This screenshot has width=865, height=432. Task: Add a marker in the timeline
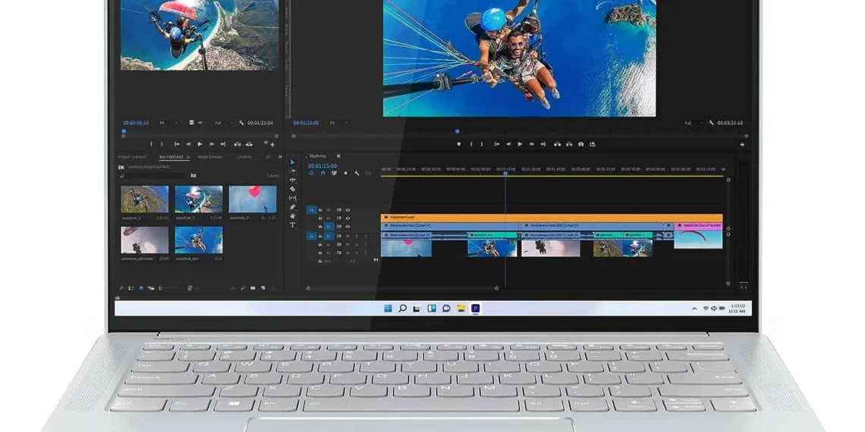[345, 173]
